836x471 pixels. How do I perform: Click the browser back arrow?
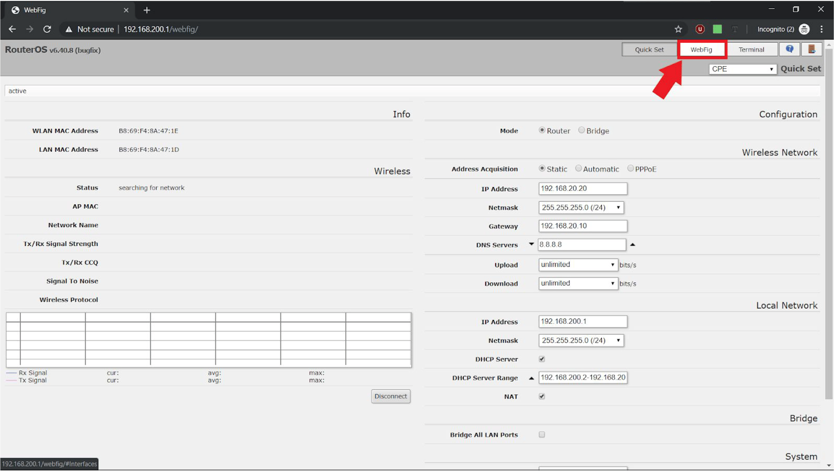12,29
